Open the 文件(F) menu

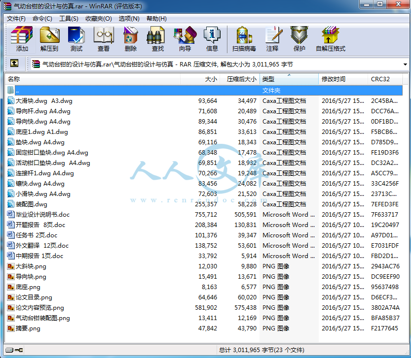(x=16, y=19)
